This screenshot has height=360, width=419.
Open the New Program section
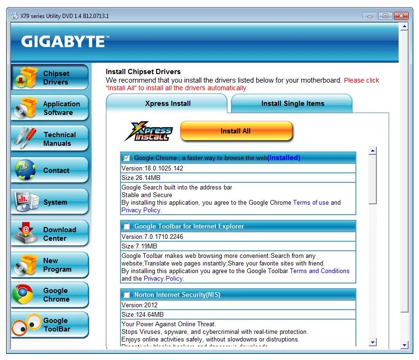(50, 265)
